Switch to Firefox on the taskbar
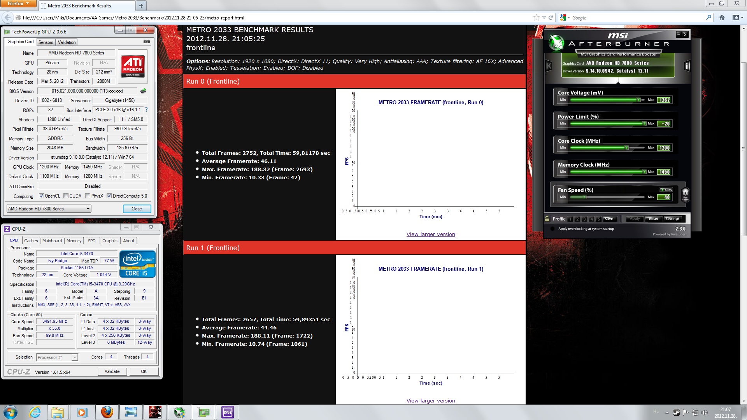The image size is (747, 420). pyautogui.click(x=107, y=412)
